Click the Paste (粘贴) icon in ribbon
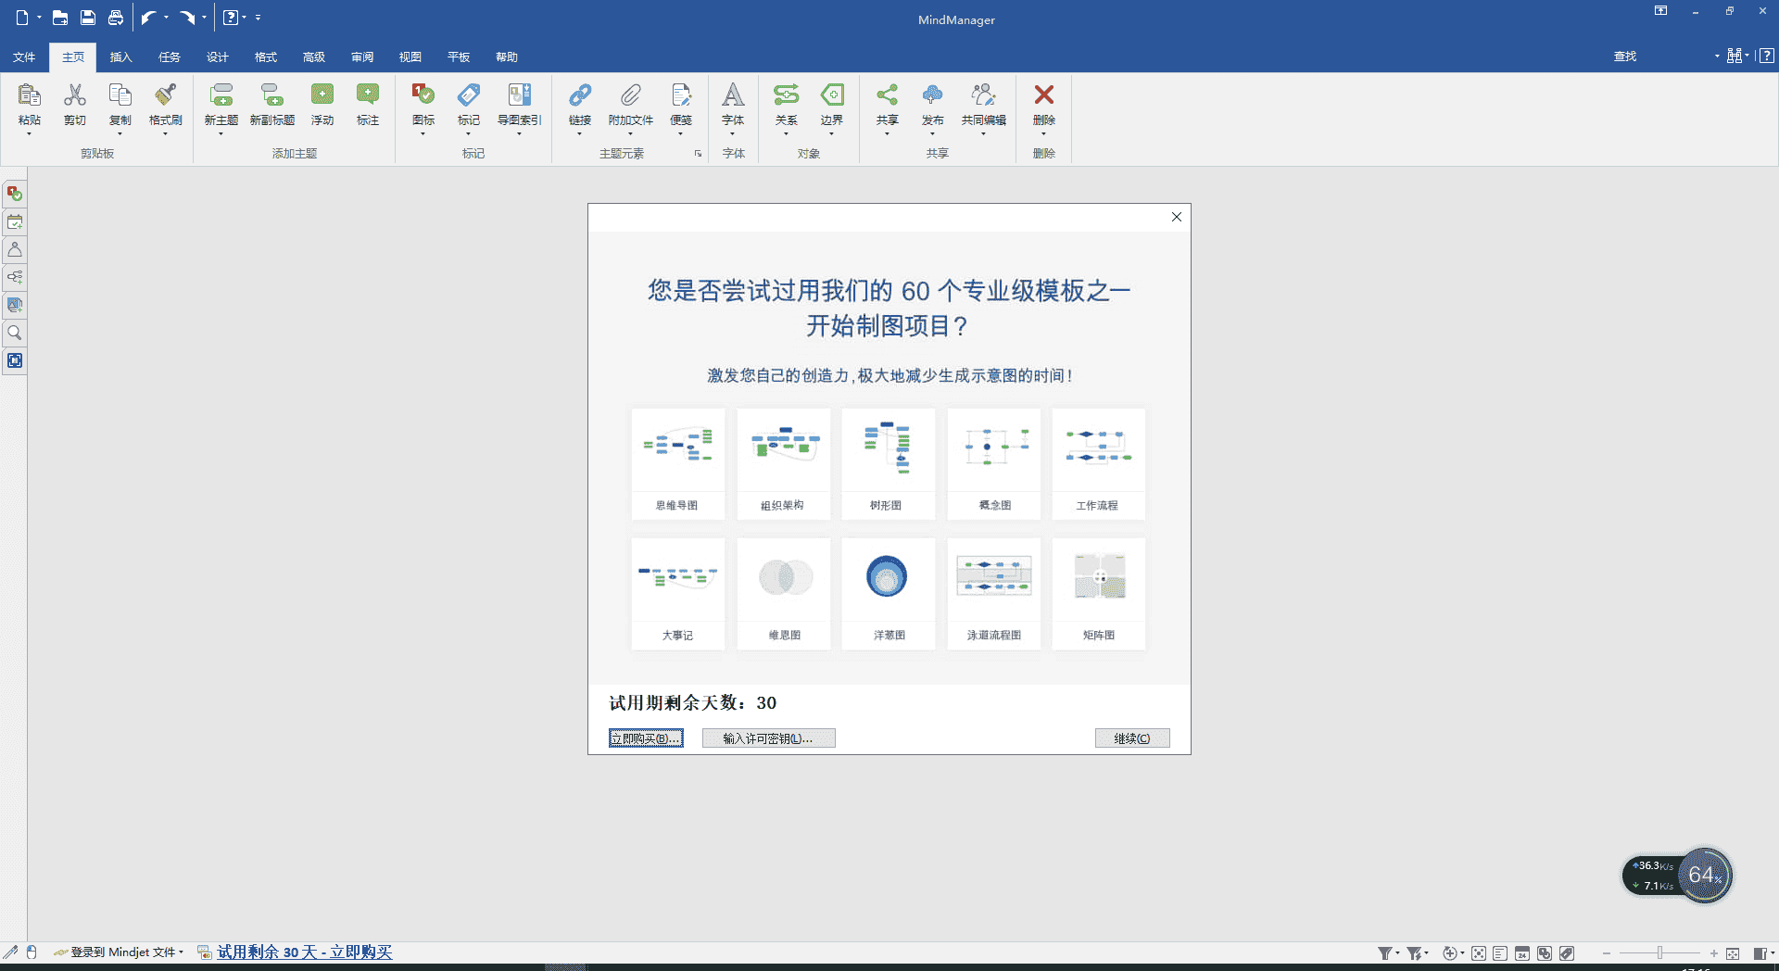Screen dimensions: 1779x971 click(x=30, y=95)
